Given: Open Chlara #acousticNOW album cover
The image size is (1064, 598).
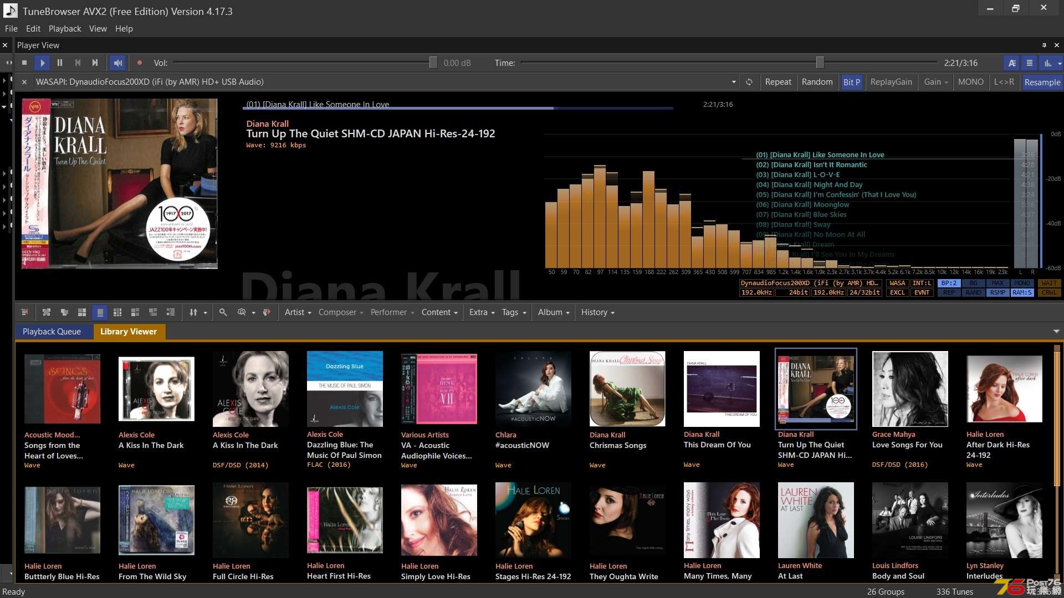Looking at the screenshot, I should [x=533, y=389].
